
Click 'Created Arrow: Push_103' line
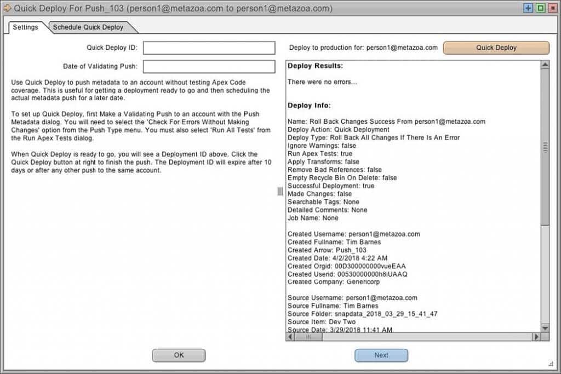327,250
